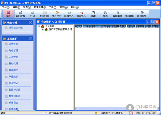Screen dimensions: 161x115
Task: Collapse the 公司列表 tree root
Action: [x=39, y=26]
